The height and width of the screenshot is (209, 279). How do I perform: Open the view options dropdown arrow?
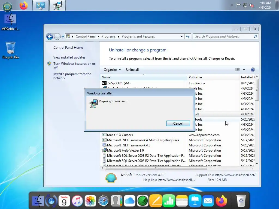[244, 70]
